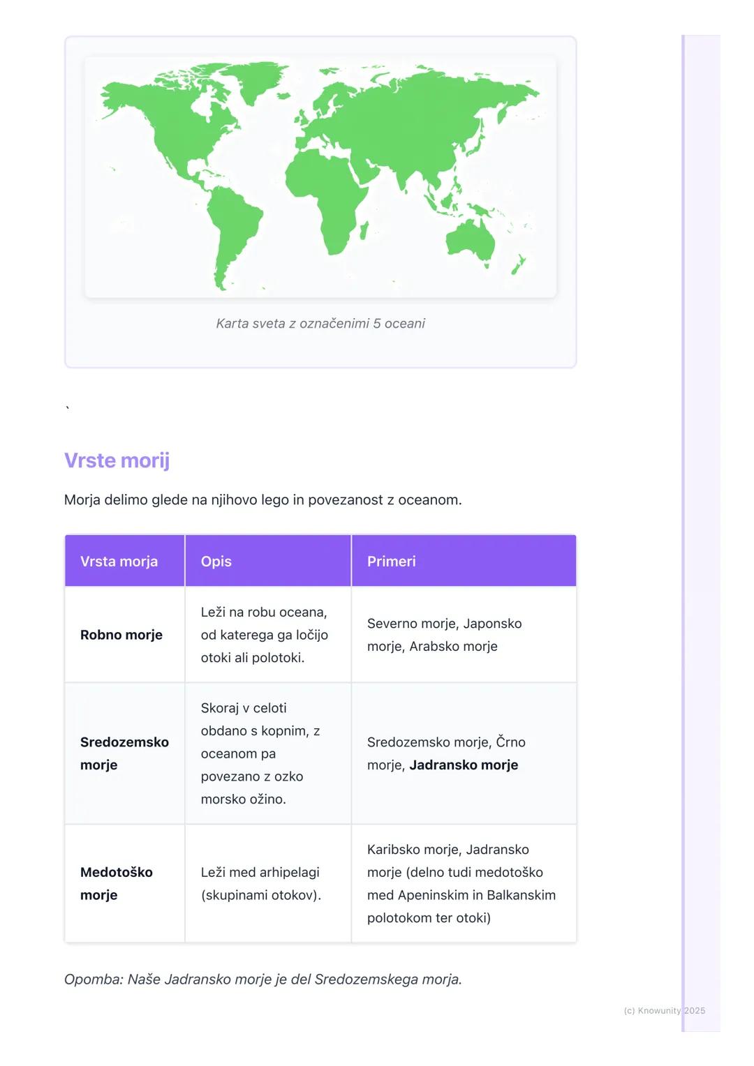Click the description 'Leži na robu oceana'

tap(264, 635)
